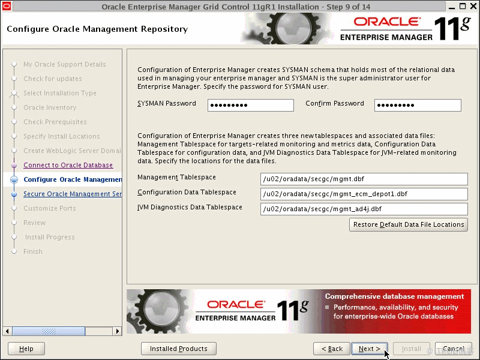Open Installed Products list
Image resolution: width=480 pixels, height=360 pixels.
coord(179,349)
